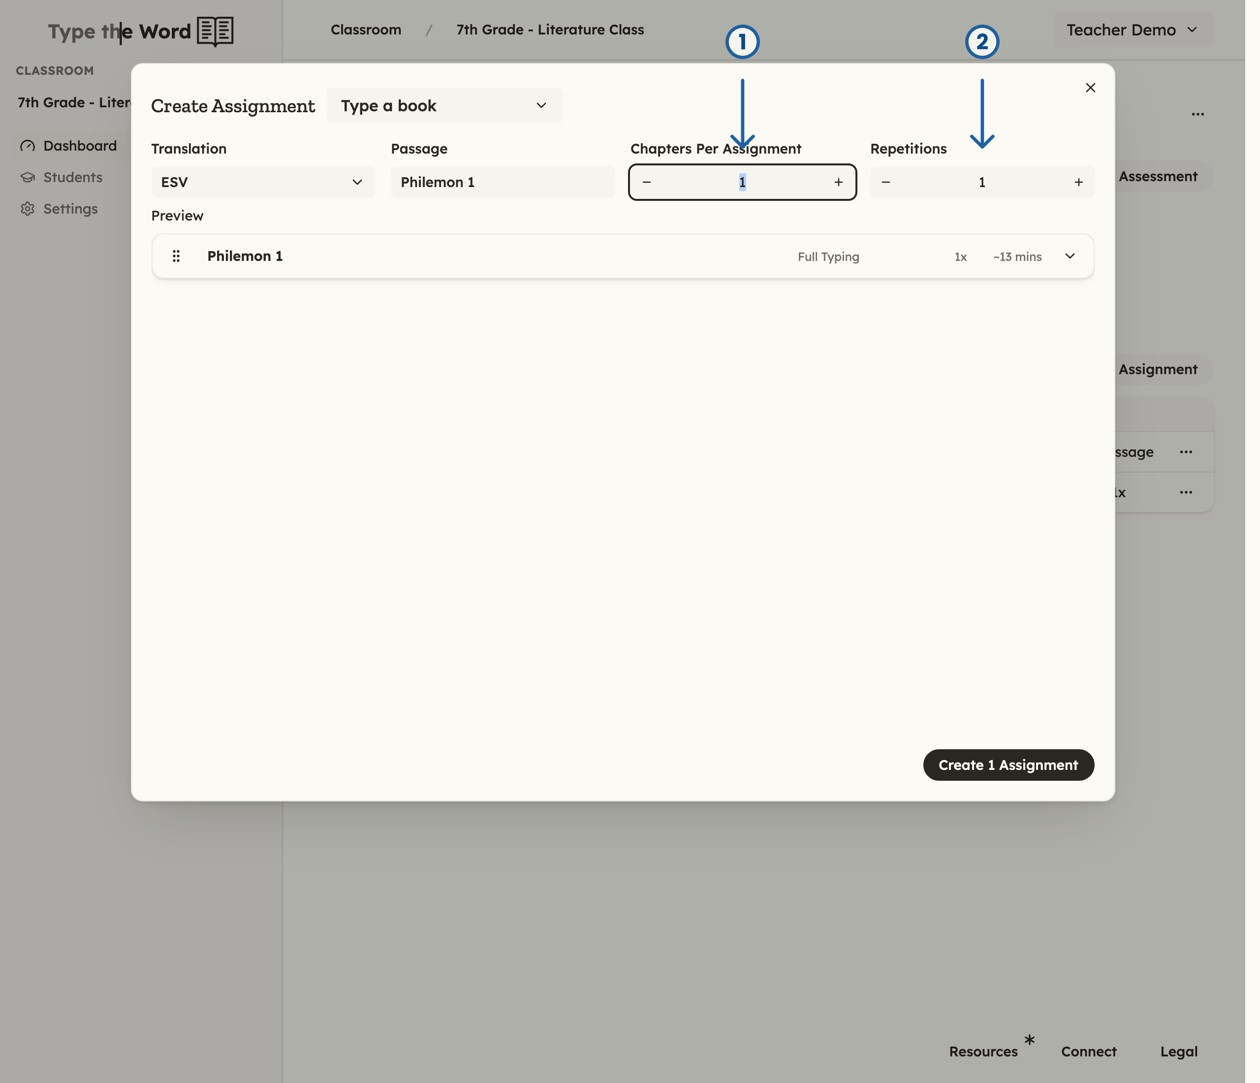Screen dimensions: 1260x1083
Task: Open Connect footer link
Action: pyautogui.click(x=1089, y=1051)
